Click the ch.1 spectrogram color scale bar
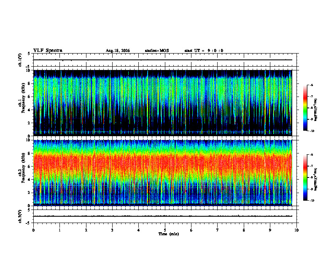Image resolution: width=334 pixels, height=258 pixels. 305,108
